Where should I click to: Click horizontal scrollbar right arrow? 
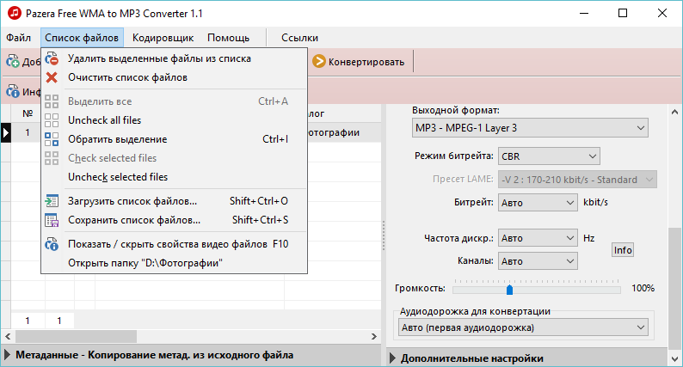(x=374, y=337)
